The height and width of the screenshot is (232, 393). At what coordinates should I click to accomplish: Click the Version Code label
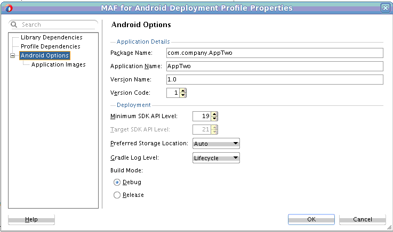click(x=130, y=93)
